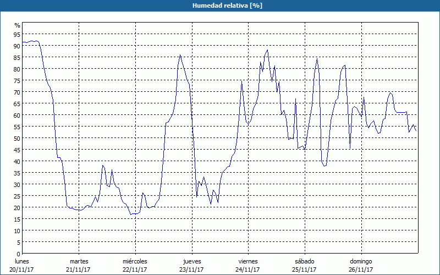
Task: Select the 20 value on the y-axis
Action: pos(17,208)
